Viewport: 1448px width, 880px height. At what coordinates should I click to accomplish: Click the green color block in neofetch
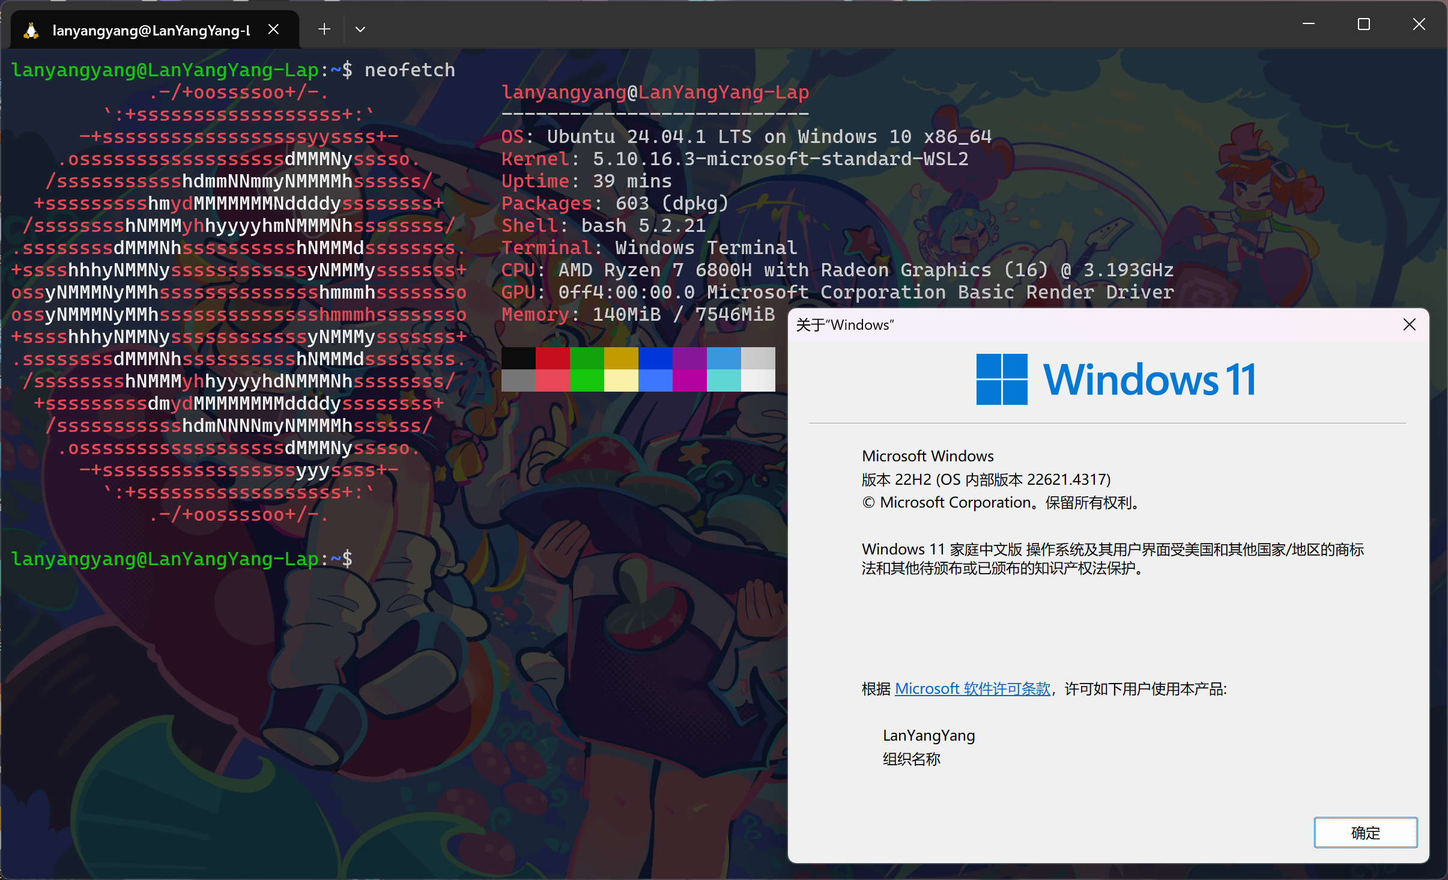click(x=587, y=358)
